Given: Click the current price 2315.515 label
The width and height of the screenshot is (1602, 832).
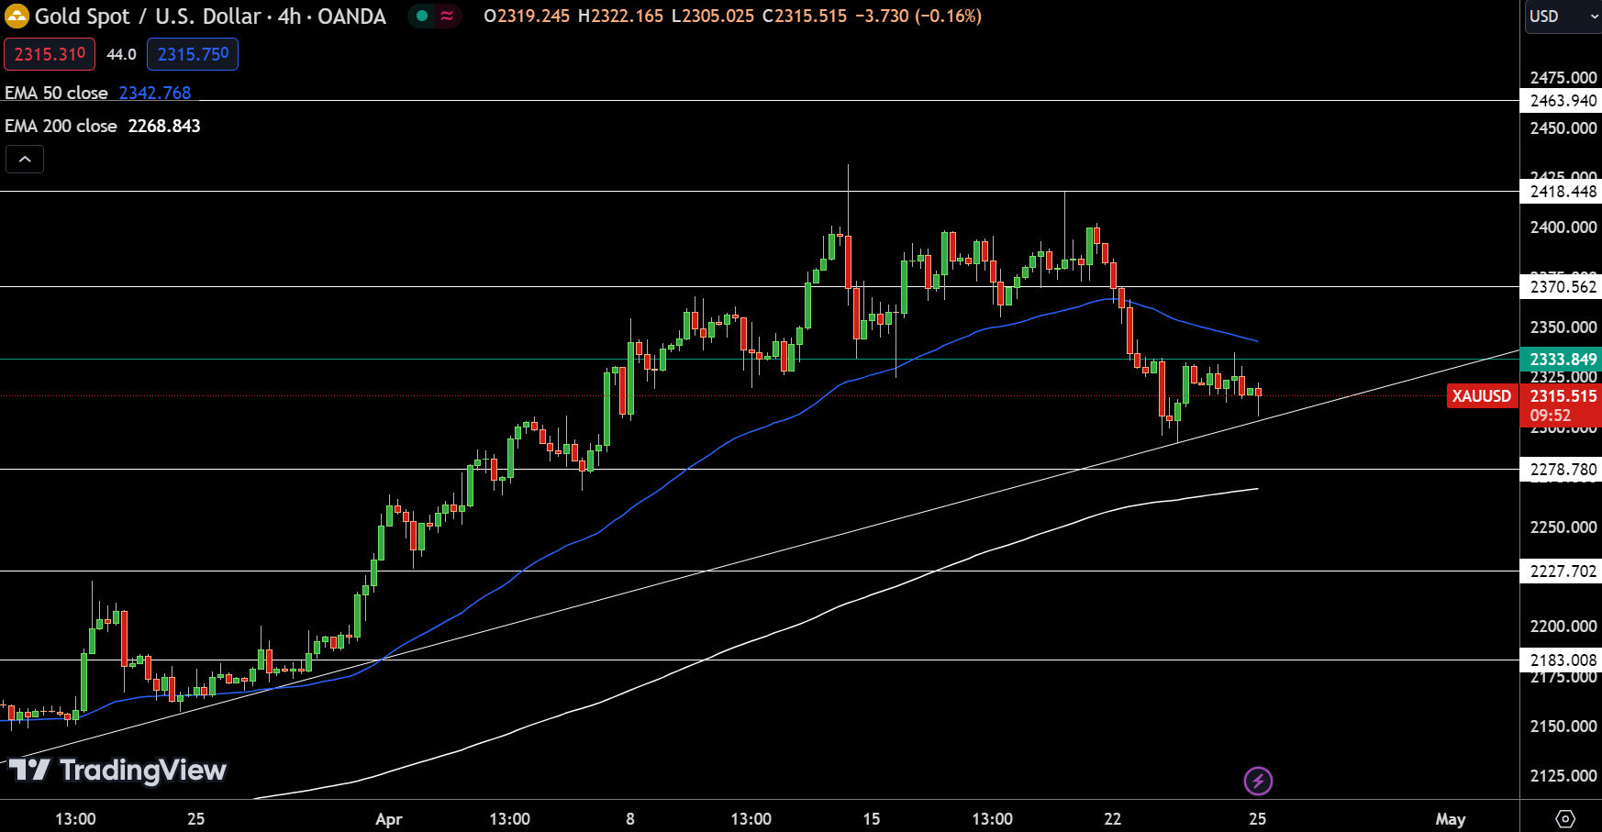Looking at the screenshot, I should (x=1563, y=396).
